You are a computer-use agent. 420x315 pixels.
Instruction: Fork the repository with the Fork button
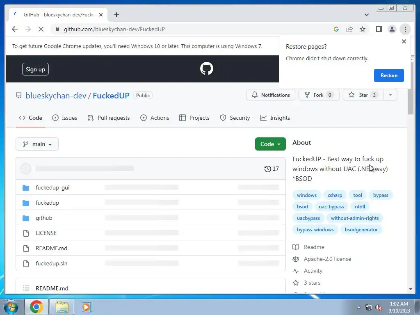tap(319, 95)
